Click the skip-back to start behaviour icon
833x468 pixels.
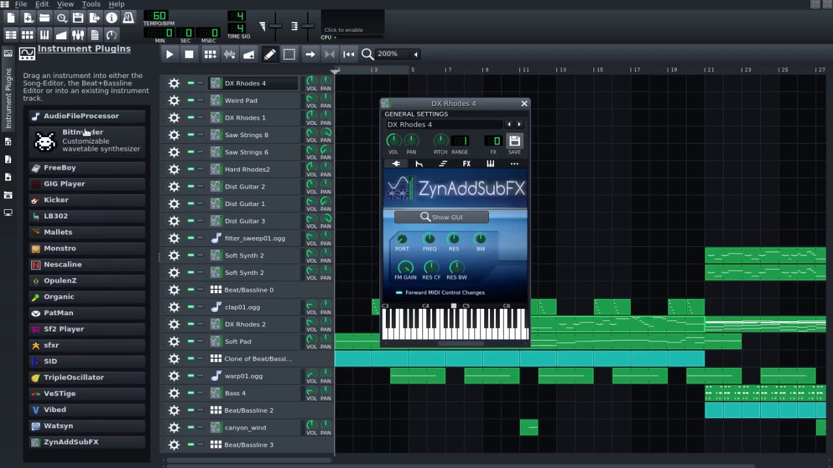(x=349, y=55)
